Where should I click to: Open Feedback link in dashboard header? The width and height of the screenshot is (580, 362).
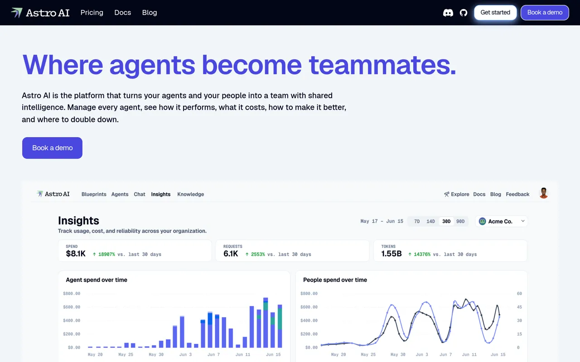517,194
